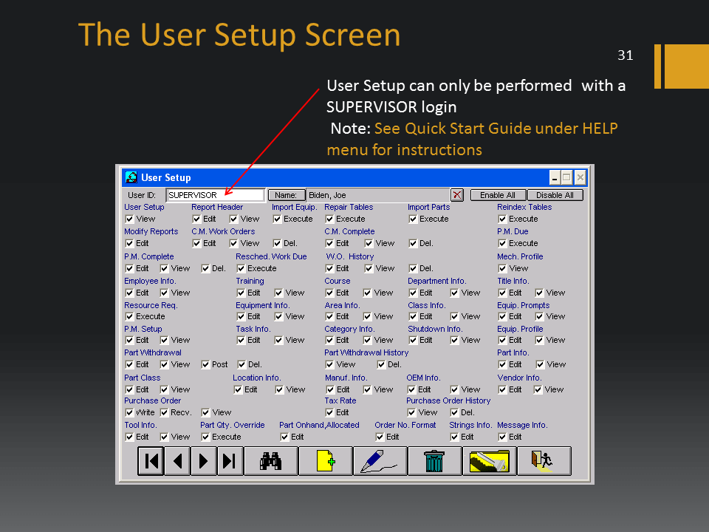709x532 pixels.
Task: Toggle Del. under Purchase Order History
Action: tap(454, 412)
